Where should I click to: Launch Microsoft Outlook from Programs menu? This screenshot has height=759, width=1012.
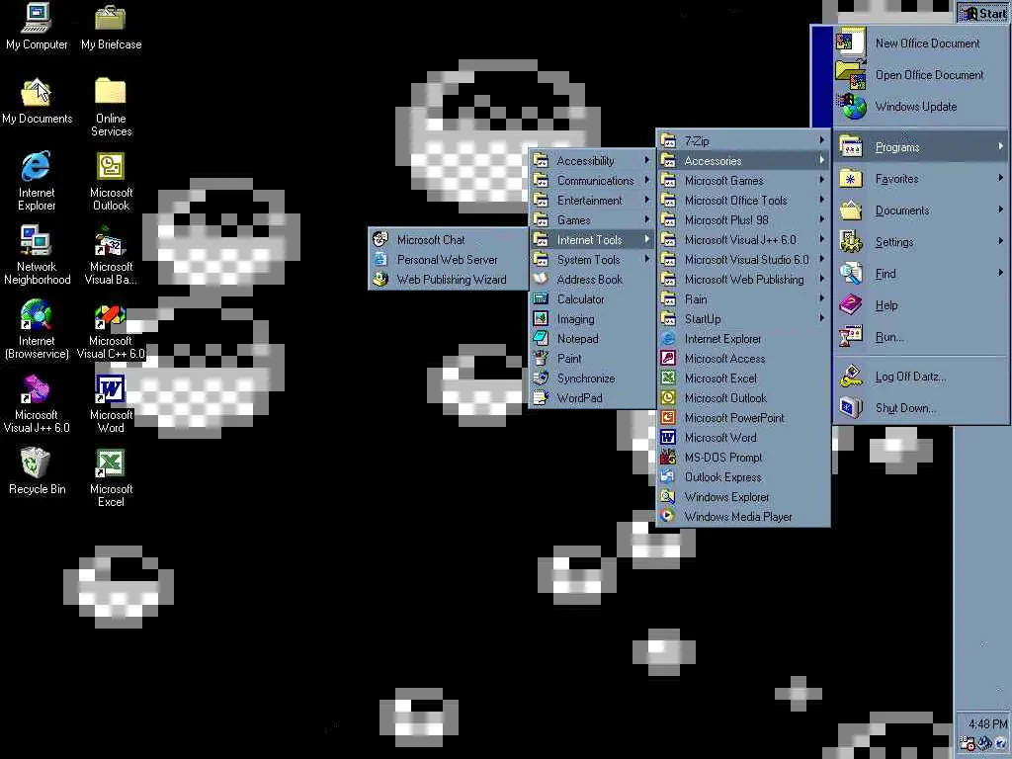coord(743,398)
